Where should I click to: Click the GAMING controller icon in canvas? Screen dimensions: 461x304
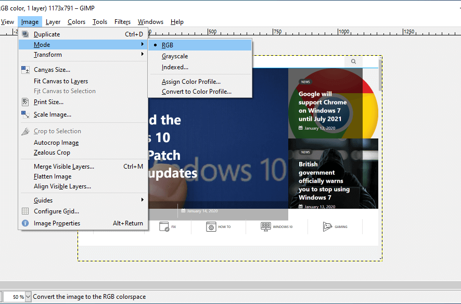(x=327, y=226)
